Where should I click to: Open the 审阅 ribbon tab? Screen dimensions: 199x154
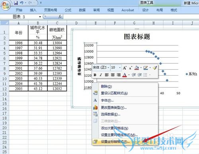(x=96, y=10)
